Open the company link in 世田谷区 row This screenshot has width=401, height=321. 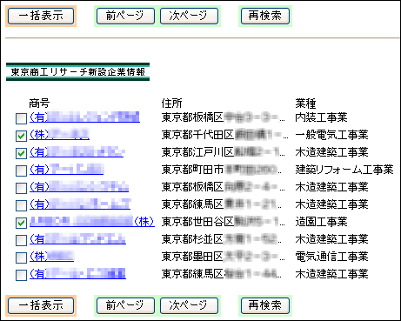[92, 222]
